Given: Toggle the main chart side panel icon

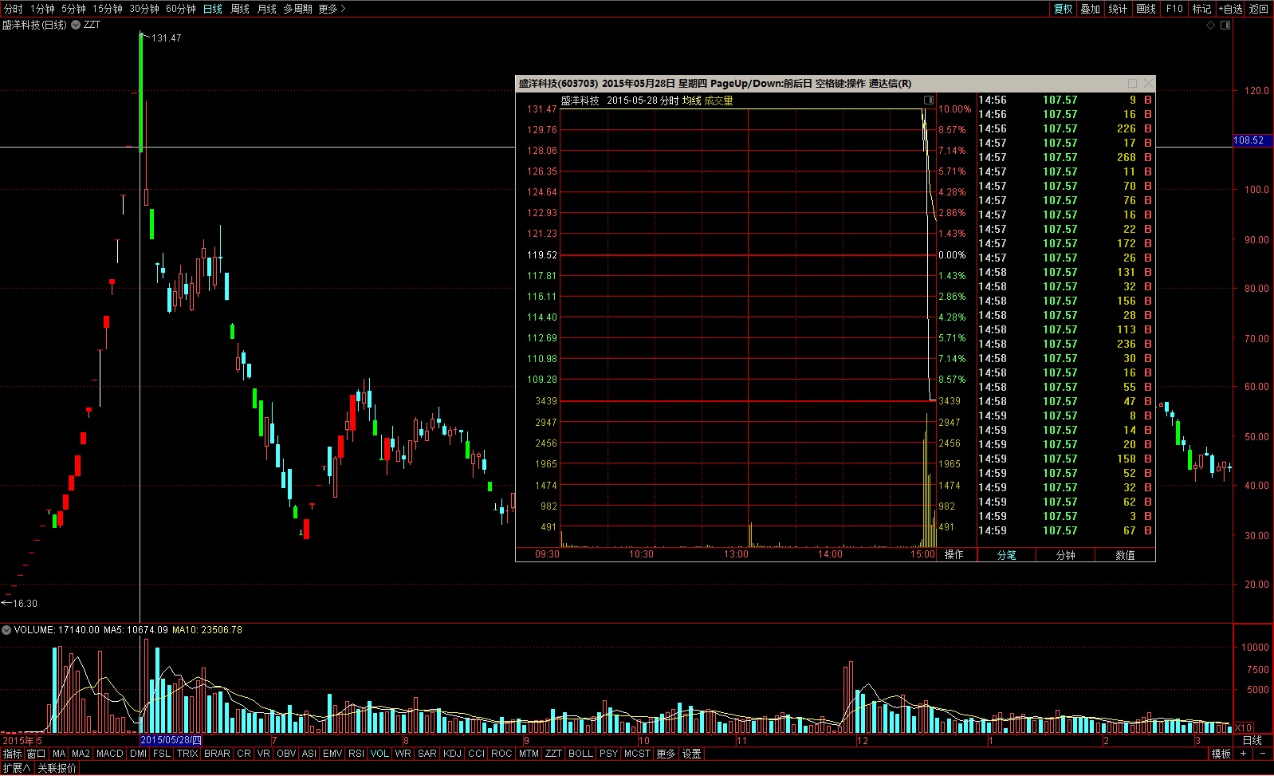Looking at the screenshot, I should coord(1225,26).
